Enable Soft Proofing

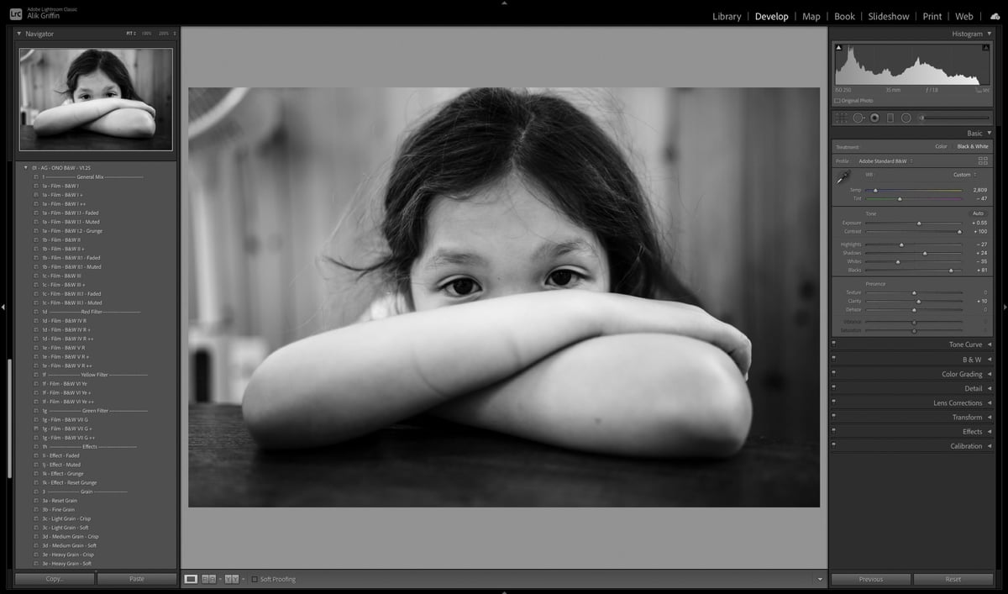[255, 579]
